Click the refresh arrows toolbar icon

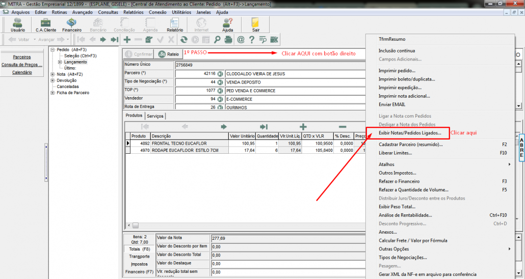point(184,39)
